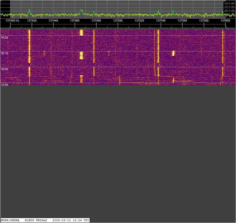236x223 pixels.
Task: Click the WSPR/OPERA status text
Action: point(10,220)
